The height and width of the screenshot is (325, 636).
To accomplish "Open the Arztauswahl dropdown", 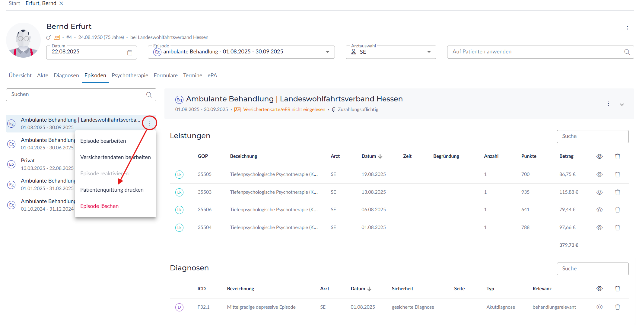I will 429,52.
